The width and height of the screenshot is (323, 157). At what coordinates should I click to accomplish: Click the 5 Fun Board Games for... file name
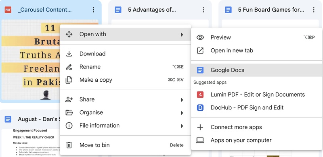(x=271, y=10)
